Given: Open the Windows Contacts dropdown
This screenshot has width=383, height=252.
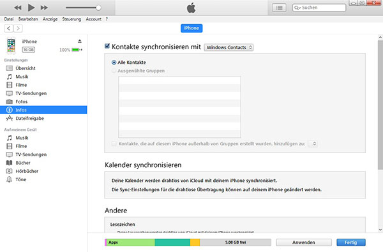Looking at the screenshot, I should click(x=229, y=47).
